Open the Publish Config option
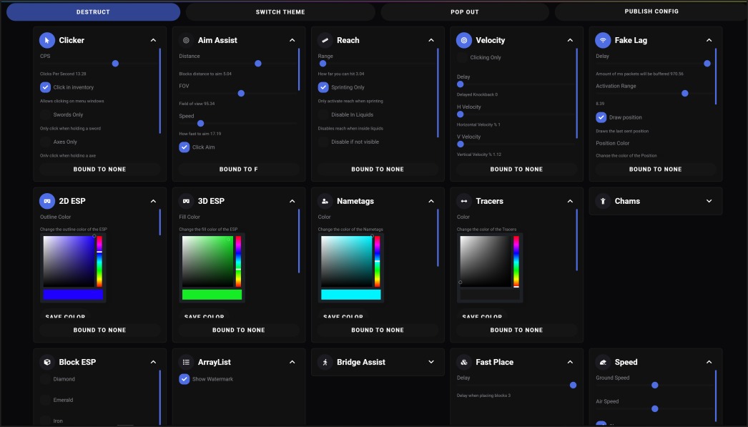The height and width of the screenshot is (427, 748). tap(651, 11)
